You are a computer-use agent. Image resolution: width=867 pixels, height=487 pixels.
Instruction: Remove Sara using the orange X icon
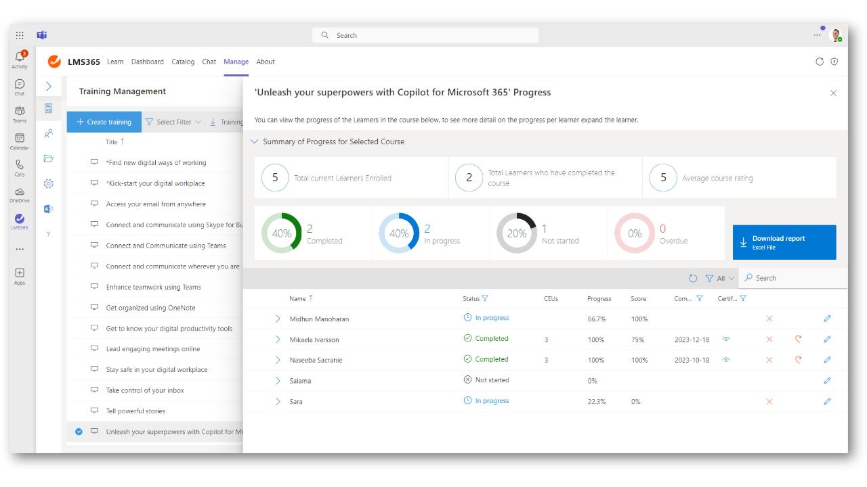(x=769, y=402)
